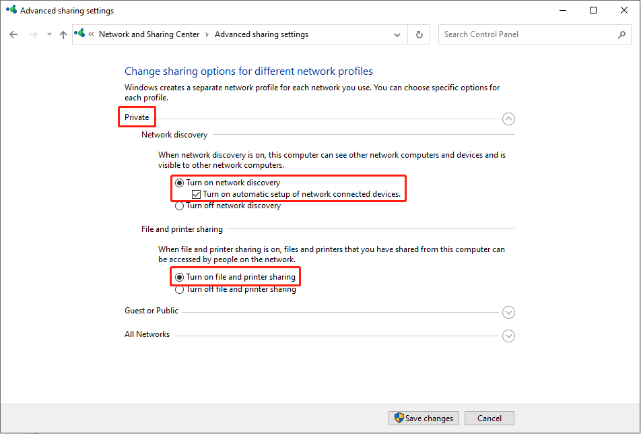The image size is (641, 434).
Task: Select Turn on file and printer sharing
Action: pos(179,277)
